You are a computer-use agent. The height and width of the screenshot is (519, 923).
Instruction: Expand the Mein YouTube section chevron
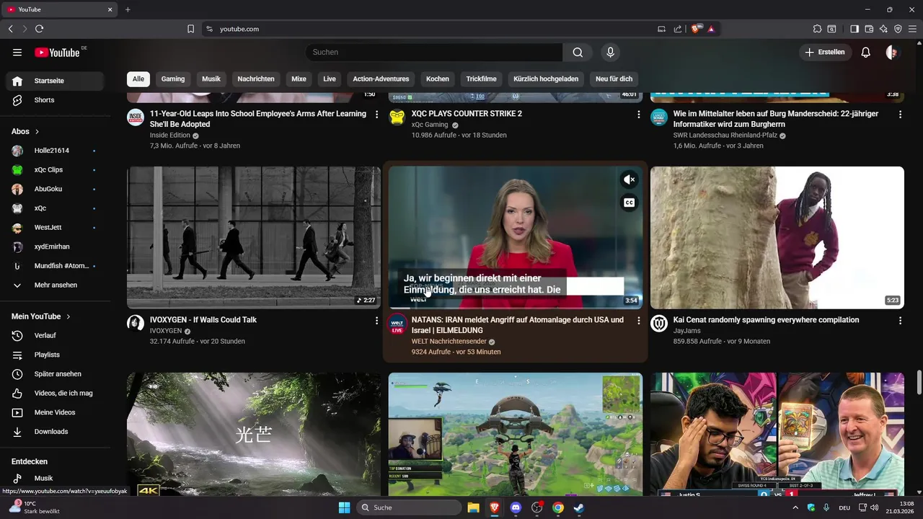click(x=69, y=316)
